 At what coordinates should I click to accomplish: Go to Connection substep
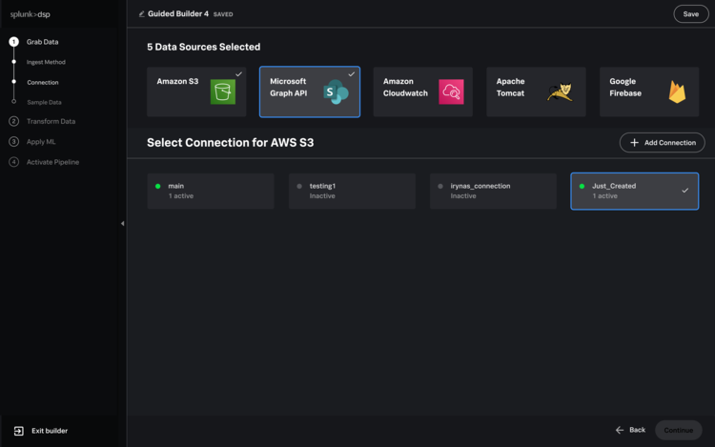42,83
